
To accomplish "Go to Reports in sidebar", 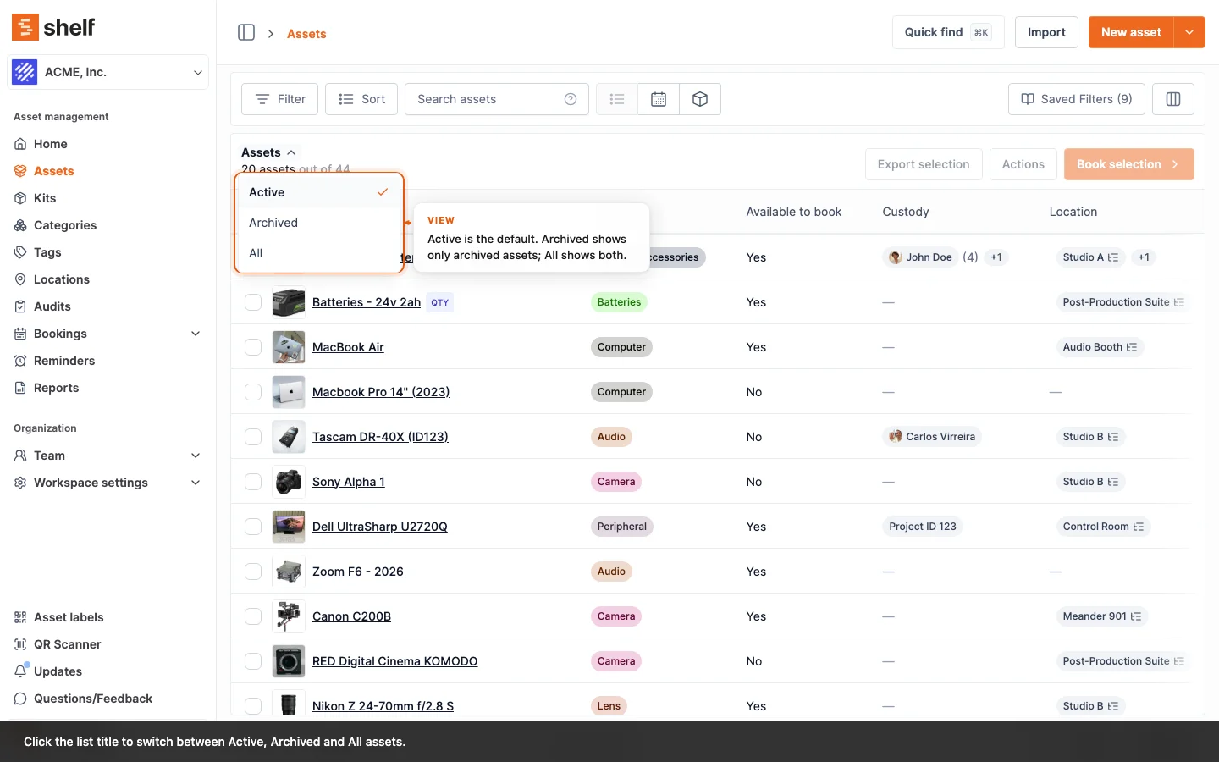I will coord(56,388).
